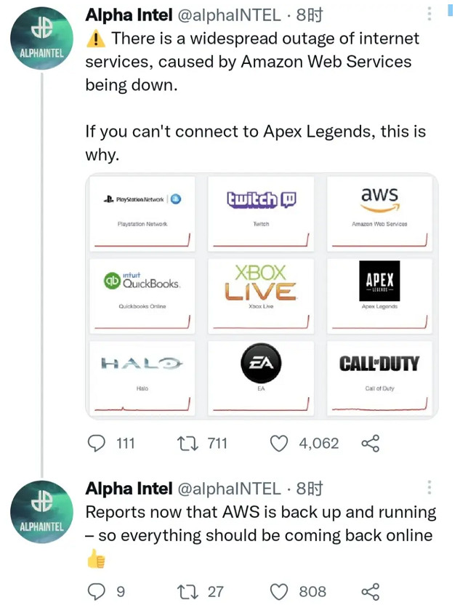The image size is (460, 608).
Task: Share the AWS outage tweet
Action: tap(371, 444)
